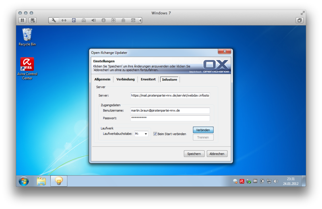Click the Speichern button
The height and width of the screenshot is (209, 322).
(x=194, y=154)
